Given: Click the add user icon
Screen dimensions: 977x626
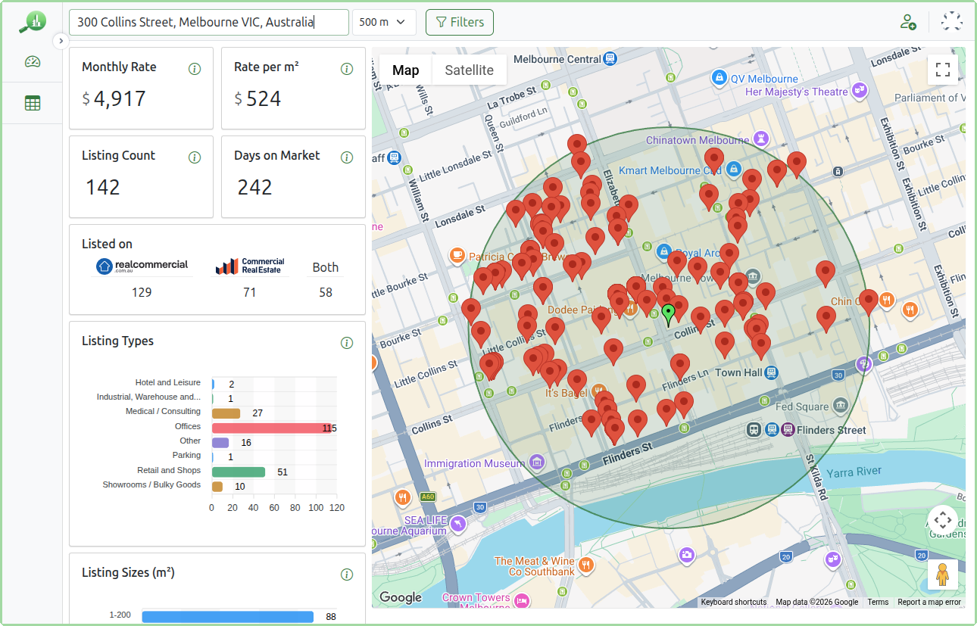Looking at the screenshot, I should (x=908, y=22).
